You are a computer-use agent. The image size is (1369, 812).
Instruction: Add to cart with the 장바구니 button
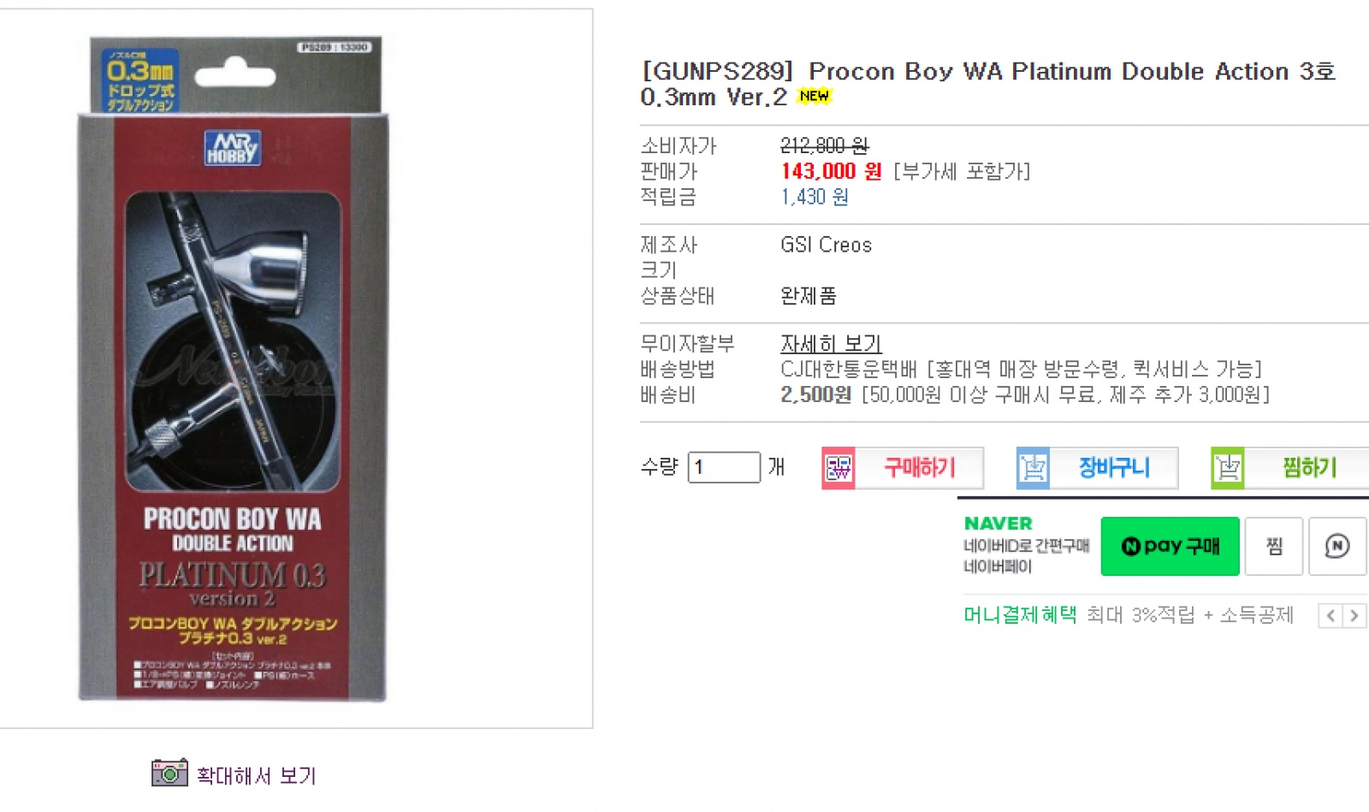1097,468
